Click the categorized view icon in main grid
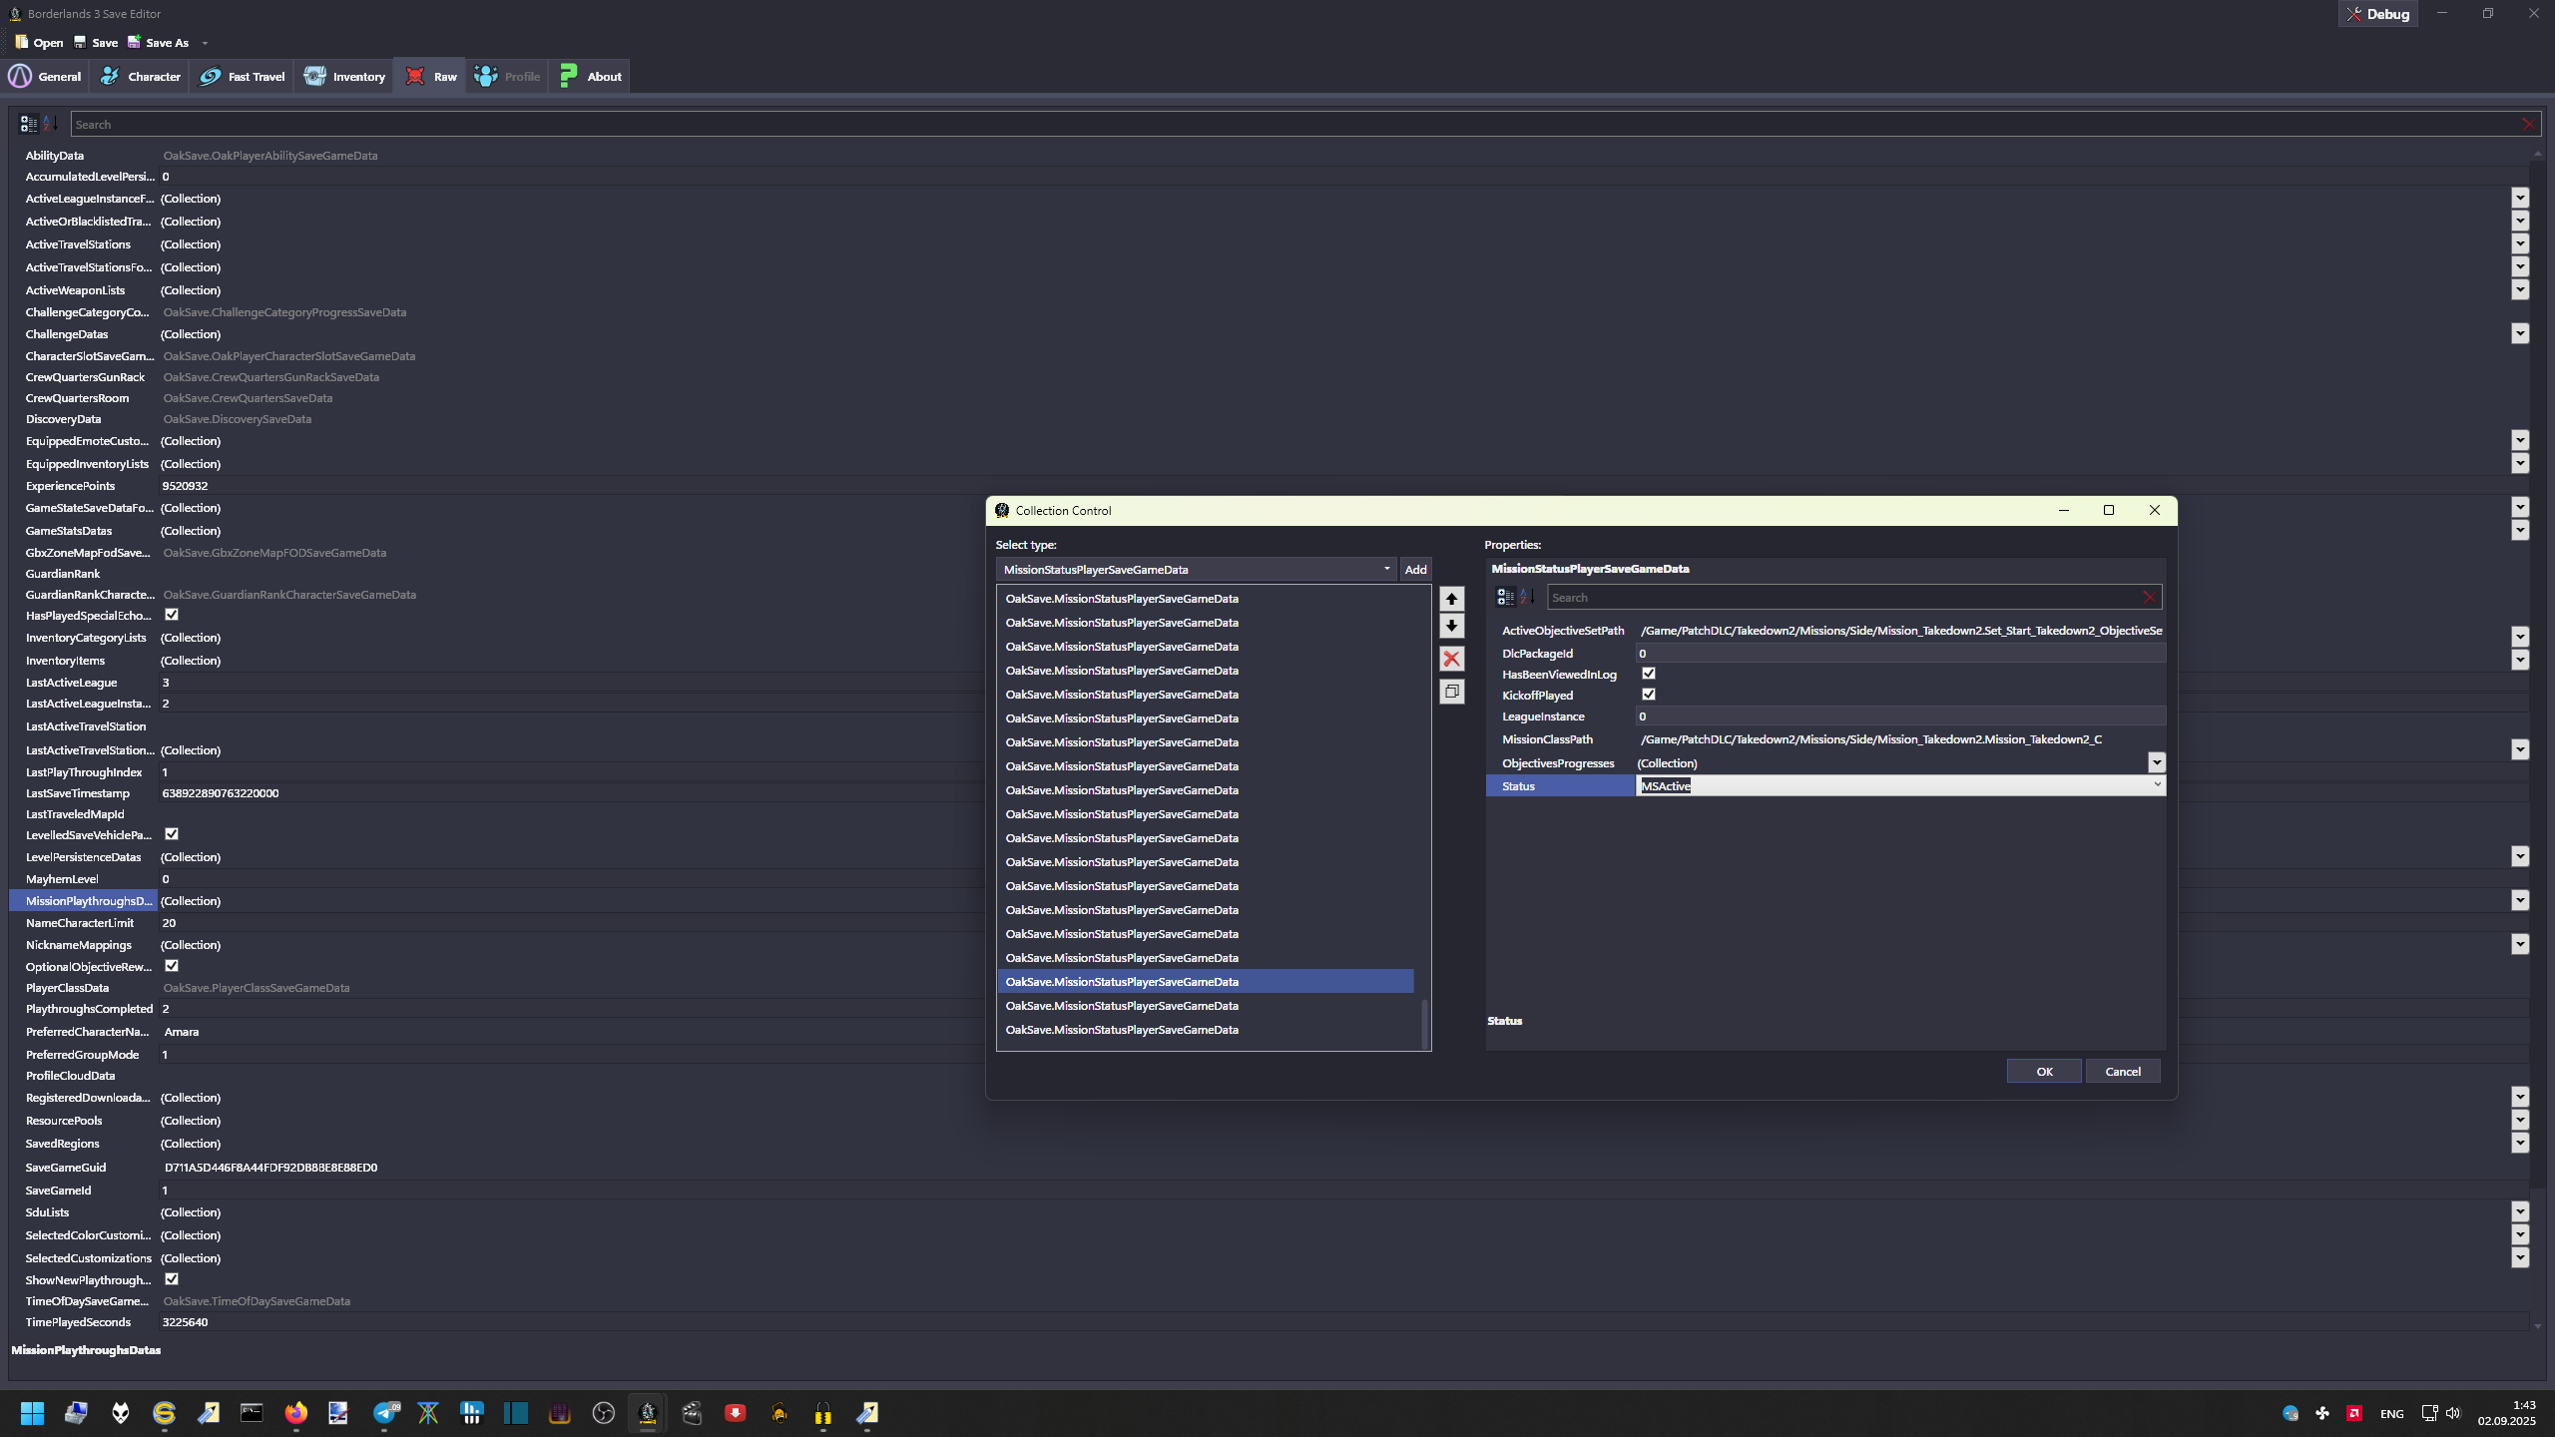Screen dimensions: 2555x1437 click(x=28, y=124)
